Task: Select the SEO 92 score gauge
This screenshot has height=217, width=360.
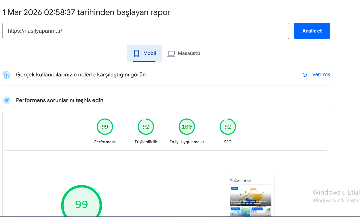Action: point(228,127)
